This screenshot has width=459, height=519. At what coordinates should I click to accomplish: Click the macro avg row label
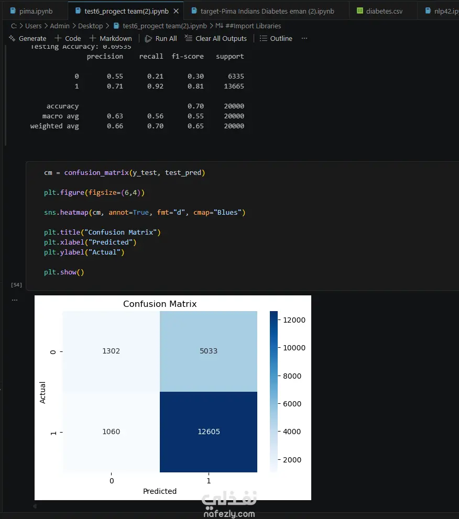[x=61, y=116]
